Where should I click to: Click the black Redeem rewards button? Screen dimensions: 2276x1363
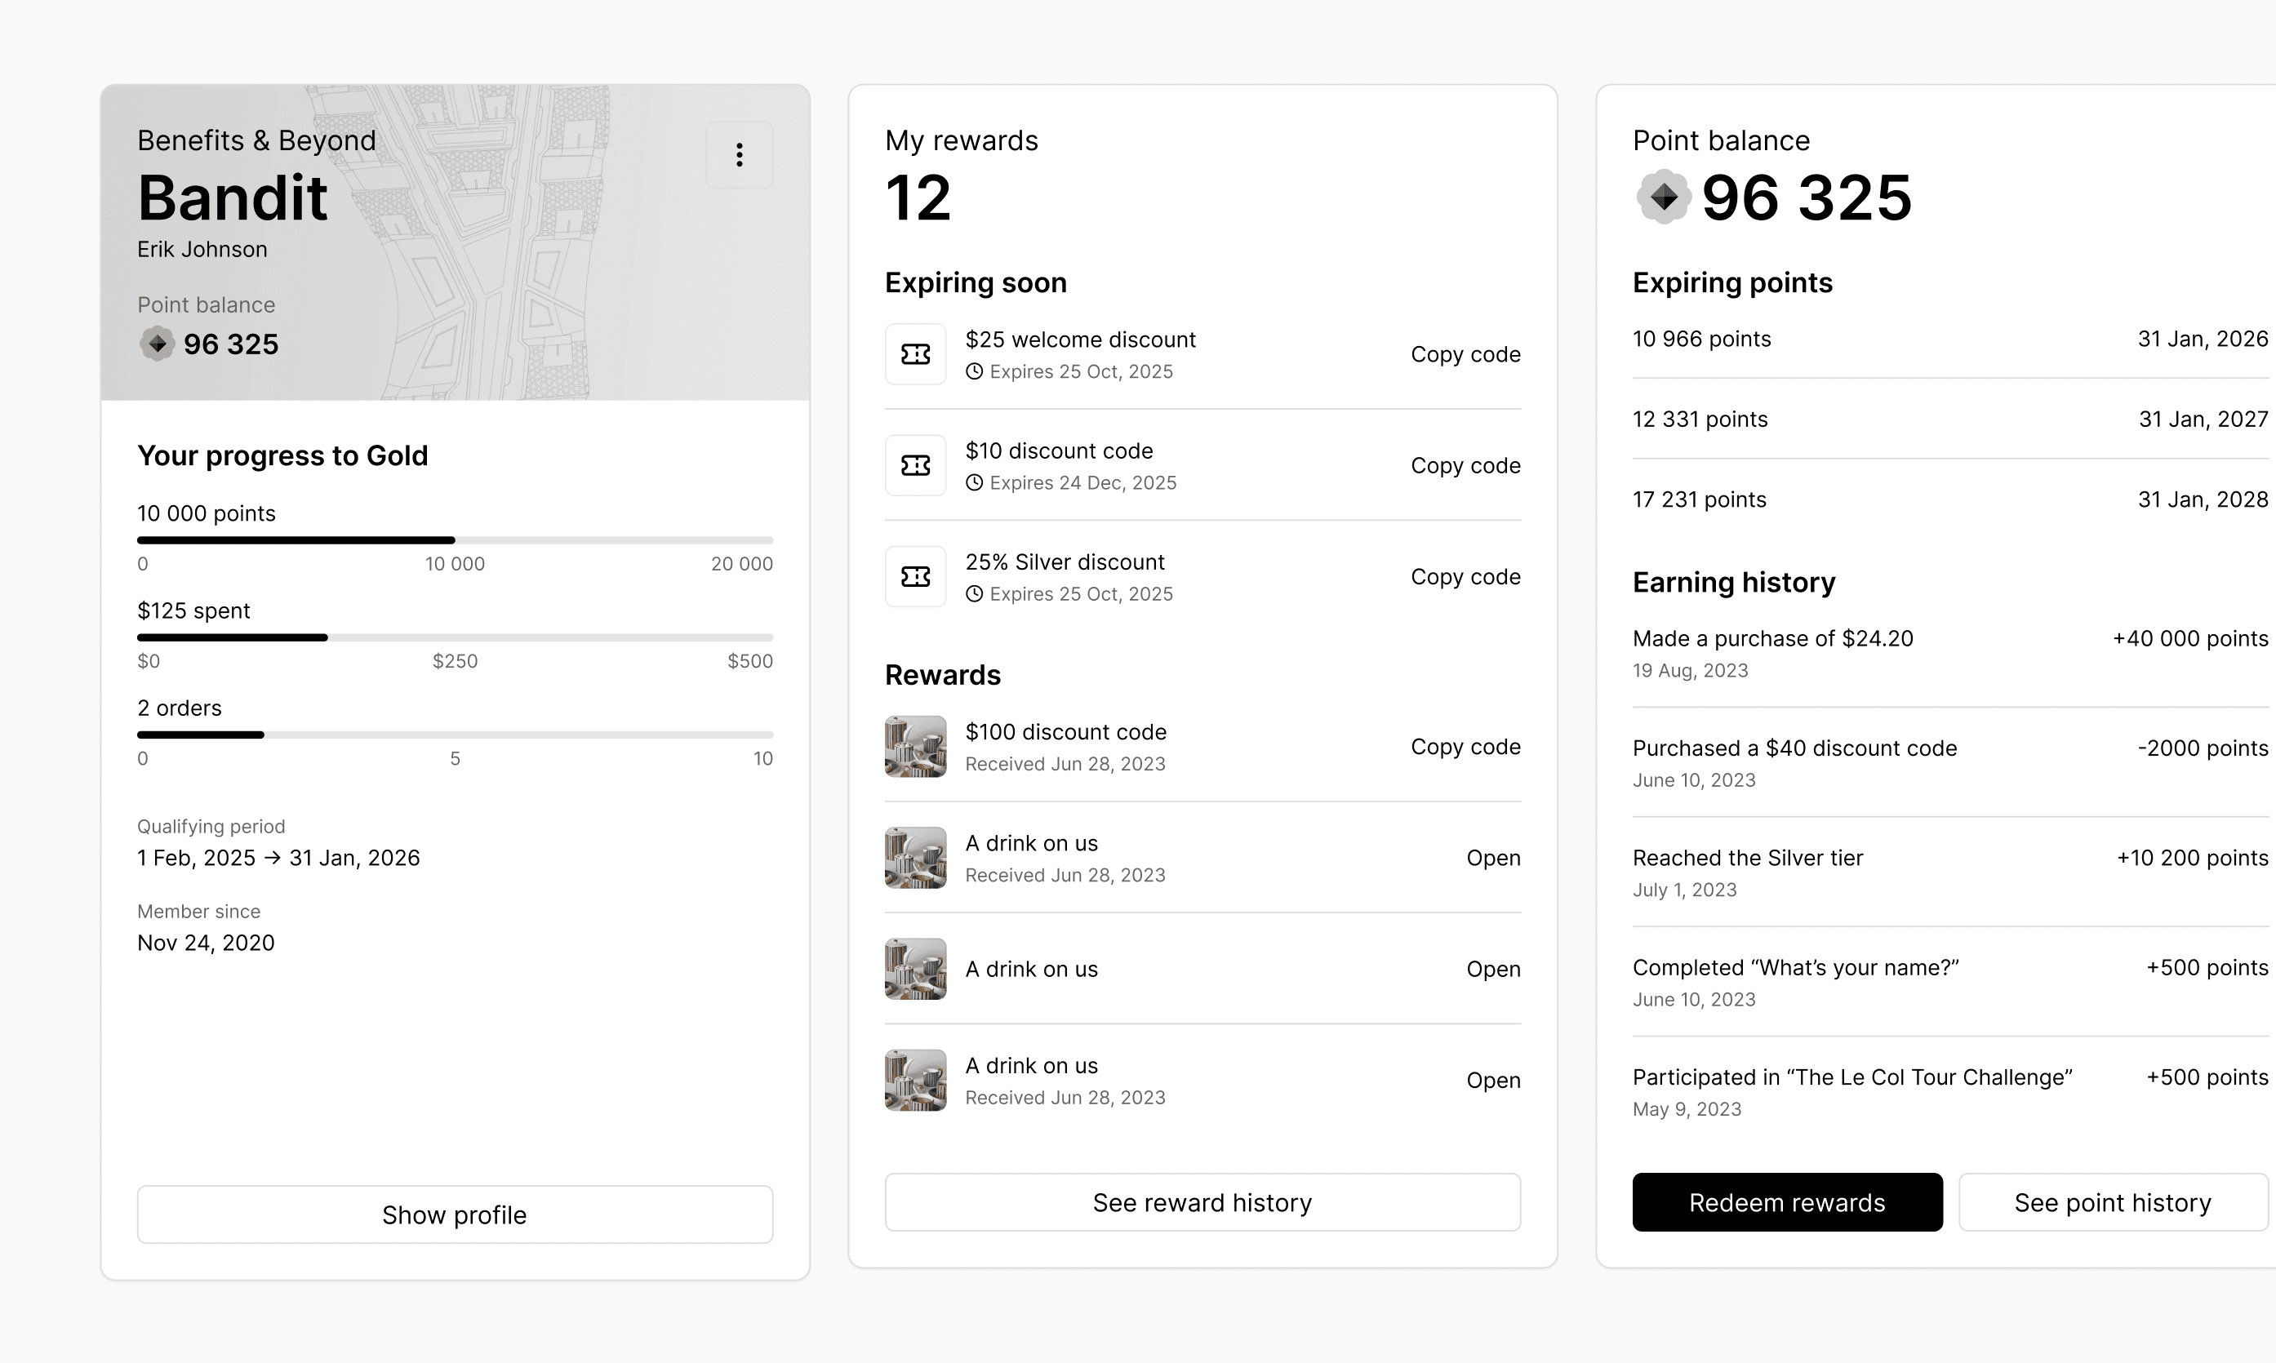point(1786,1202)
